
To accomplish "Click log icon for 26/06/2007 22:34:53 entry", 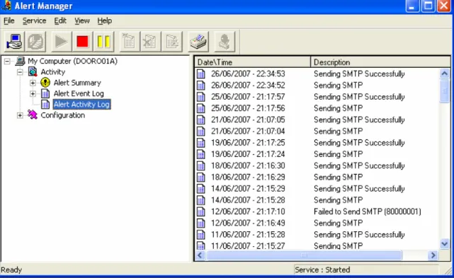I will (x=201, y=74).
